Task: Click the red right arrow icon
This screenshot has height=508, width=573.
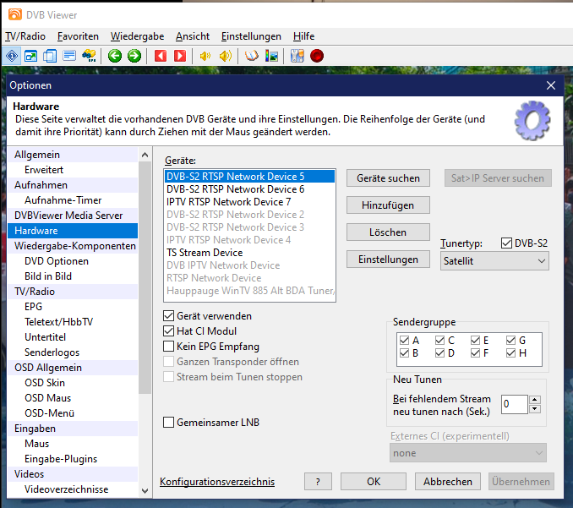Action: pos(180,56)
